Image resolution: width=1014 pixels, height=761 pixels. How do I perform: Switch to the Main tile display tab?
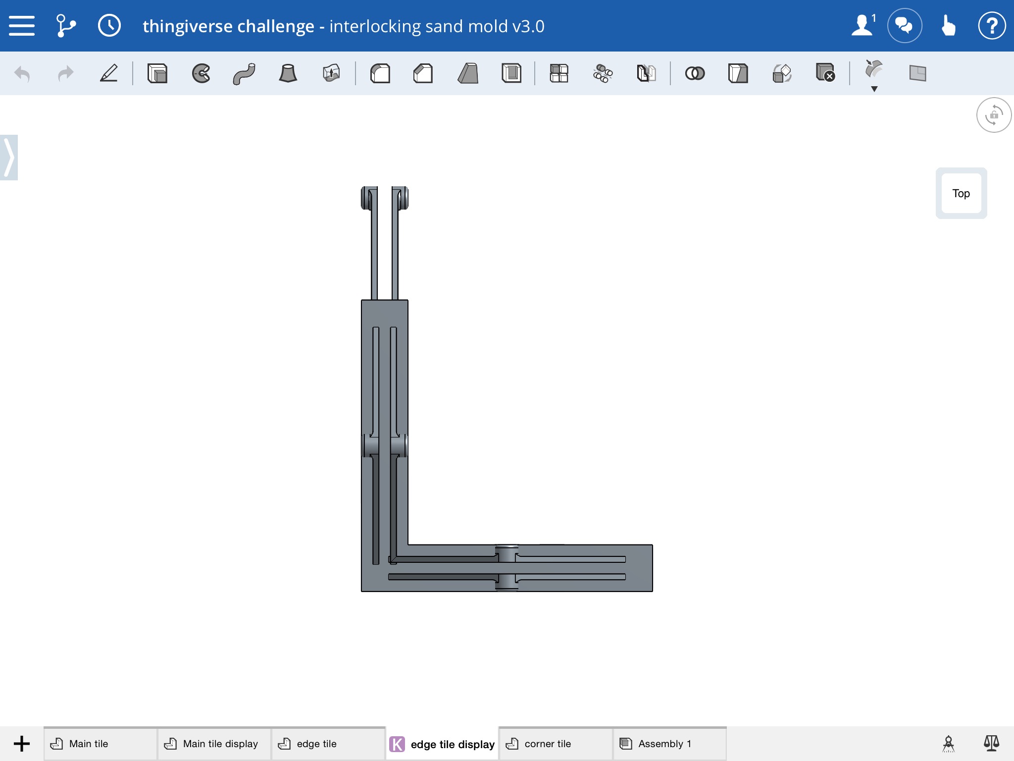[214, 744]
